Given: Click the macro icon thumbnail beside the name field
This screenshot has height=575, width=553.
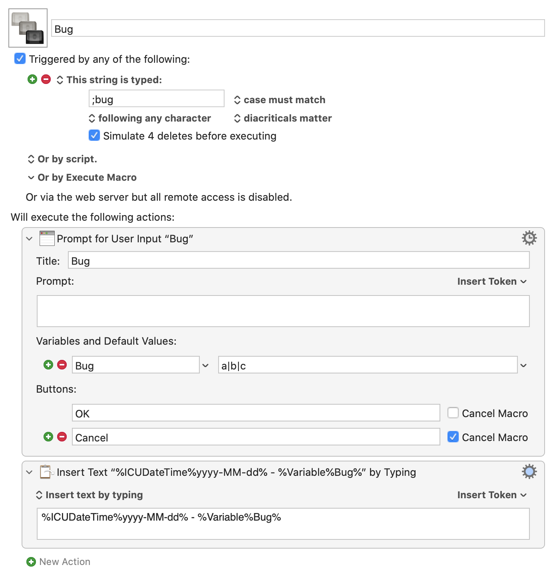Looking at the screenshot, I should click(28, 28).
